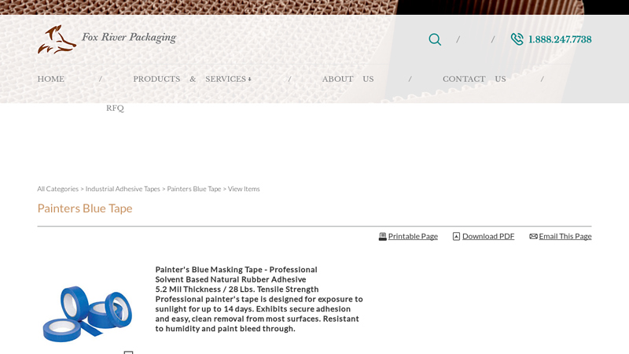Click the magnifying glass search icon
The image size is (629, 354).
click(x=435, y=39)
